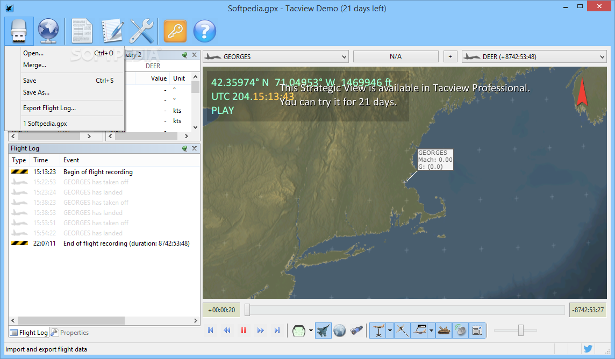This screenshot has height=359, width=615.
Task: Open the DEER target selection dropdown
Action: [534, 57]
